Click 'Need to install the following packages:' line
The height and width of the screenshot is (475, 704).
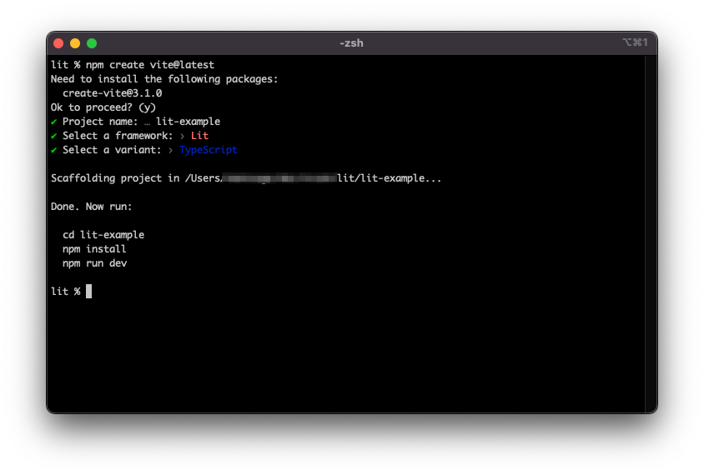coord(164,79)
